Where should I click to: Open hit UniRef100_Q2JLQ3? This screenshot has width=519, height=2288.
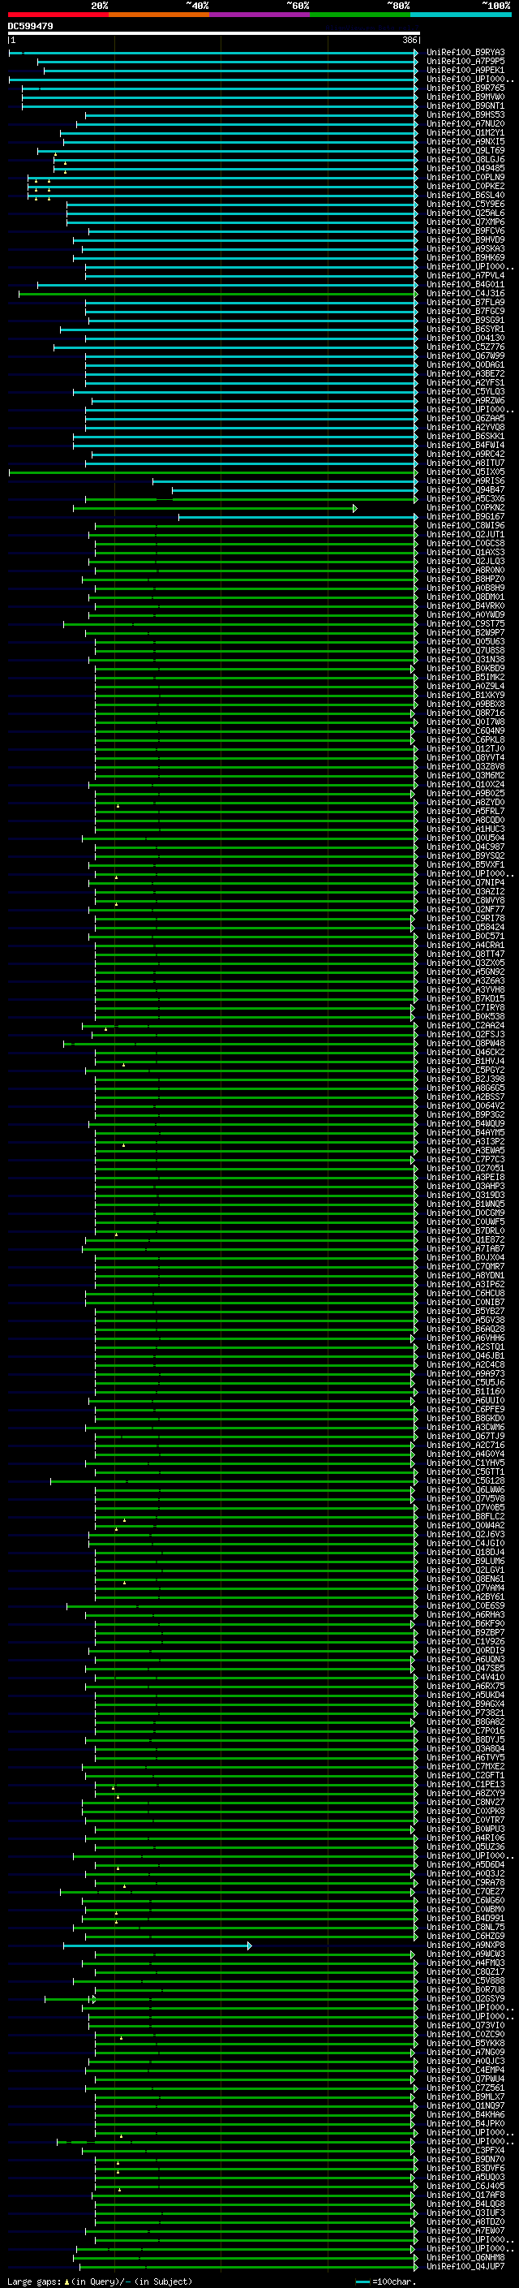click(465, 562)
